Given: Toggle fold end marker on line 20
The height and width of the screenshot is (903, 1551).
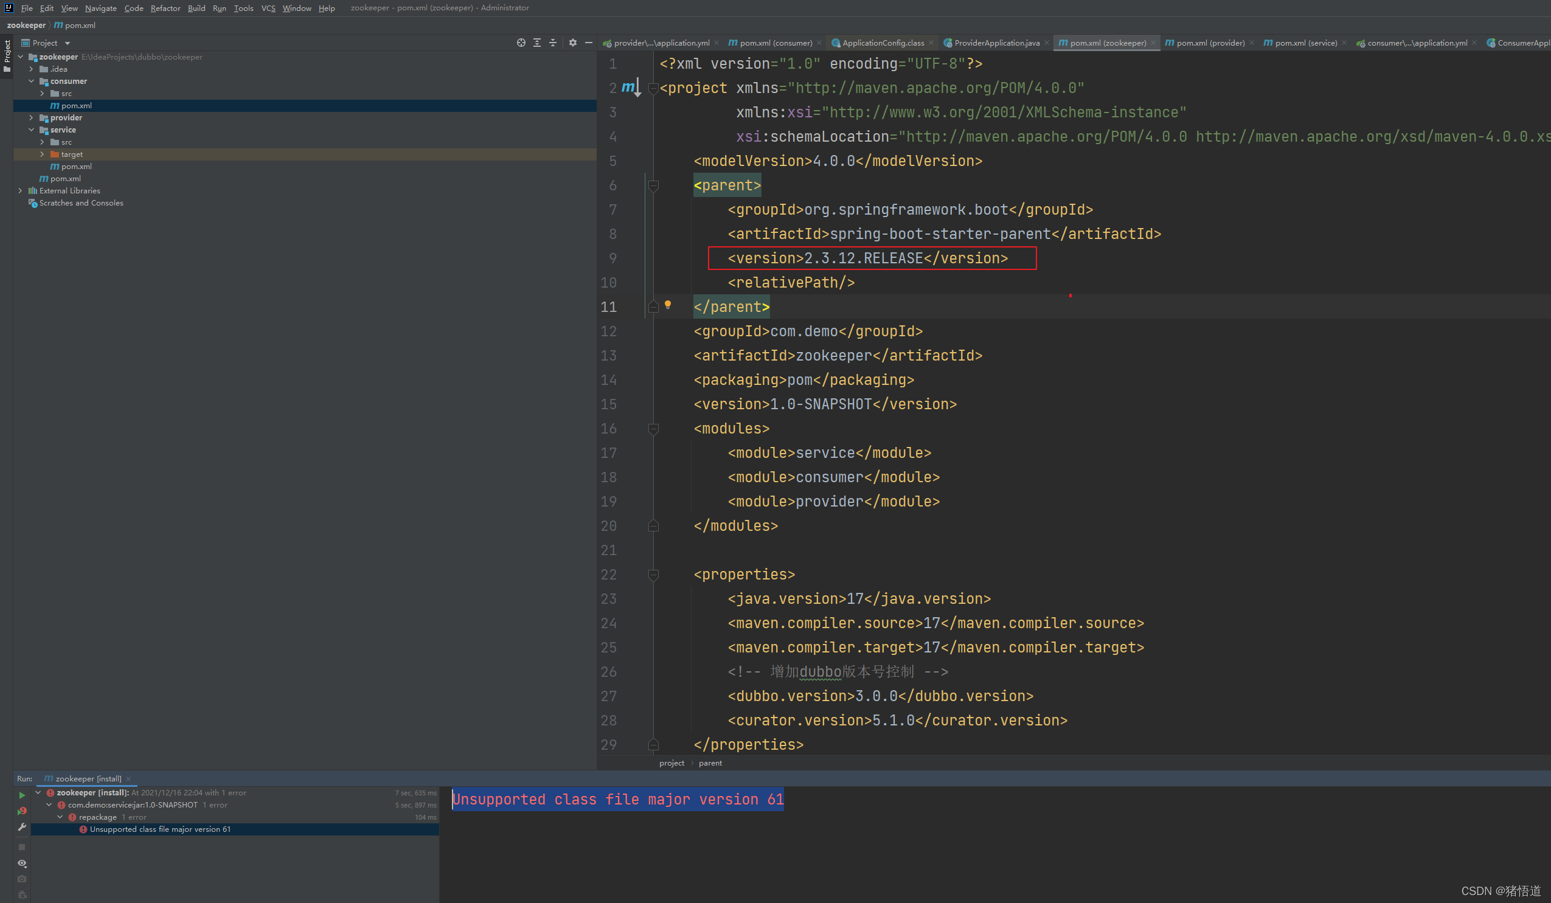Looking at the screenshot, I should [x=654, y=525].
